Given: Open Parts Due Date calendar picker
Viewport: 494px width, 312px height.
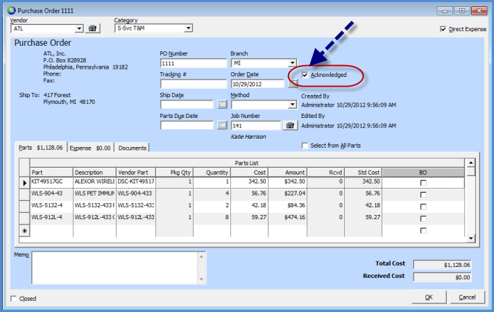Looking at the screenshot, I should point(222,125).
